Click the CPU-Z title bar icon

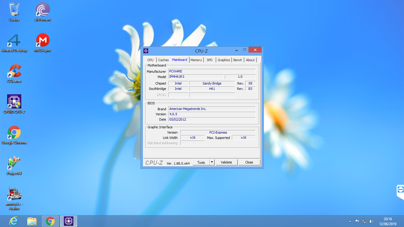tap(146, 51)
